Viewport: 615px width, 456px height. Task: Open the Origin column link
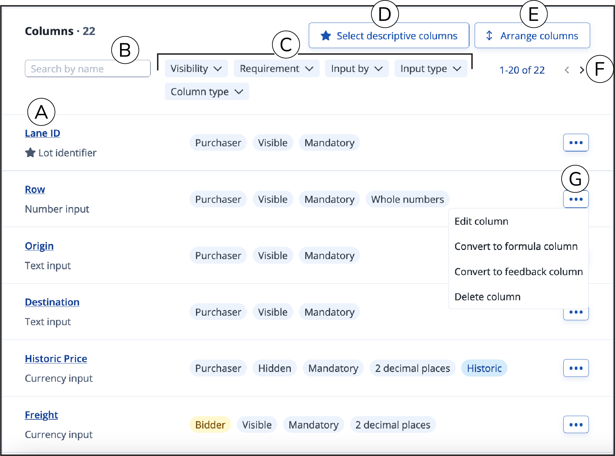(39, 246)
